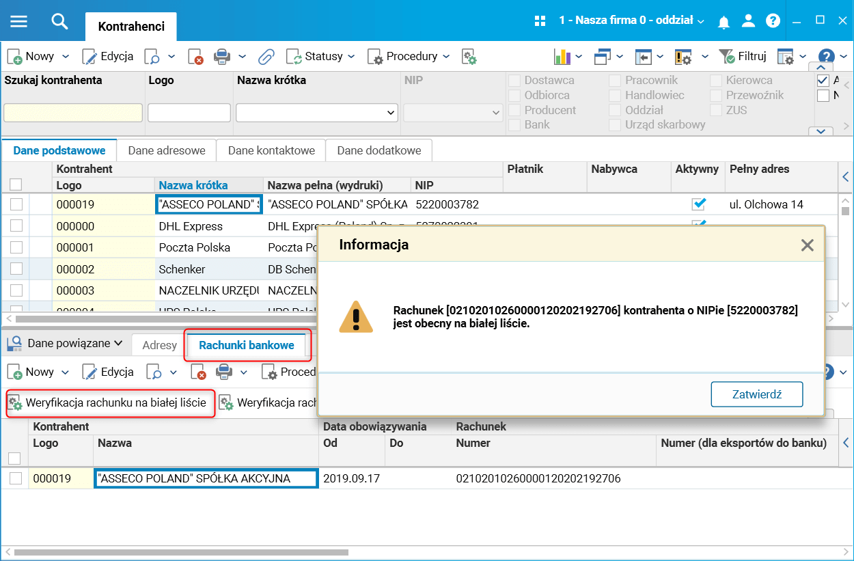
Task: Open the chart report icon in toolbar
Action: coord(562,56)
